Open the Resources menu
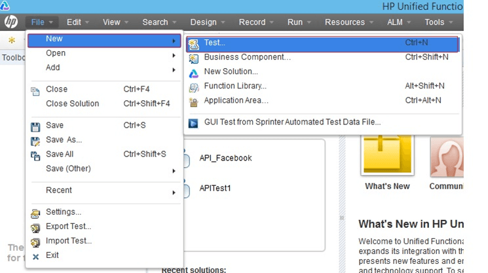 click(349, 22)
